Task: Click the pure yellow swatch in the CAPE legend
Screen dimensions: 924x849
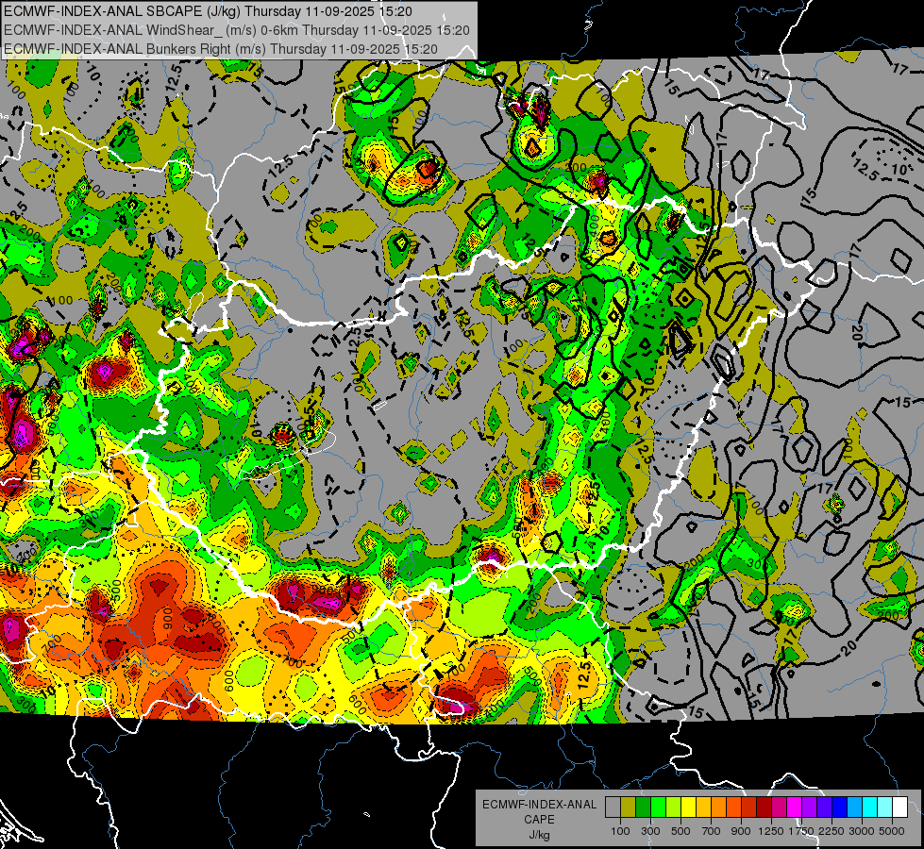Action: coord(688,807)
